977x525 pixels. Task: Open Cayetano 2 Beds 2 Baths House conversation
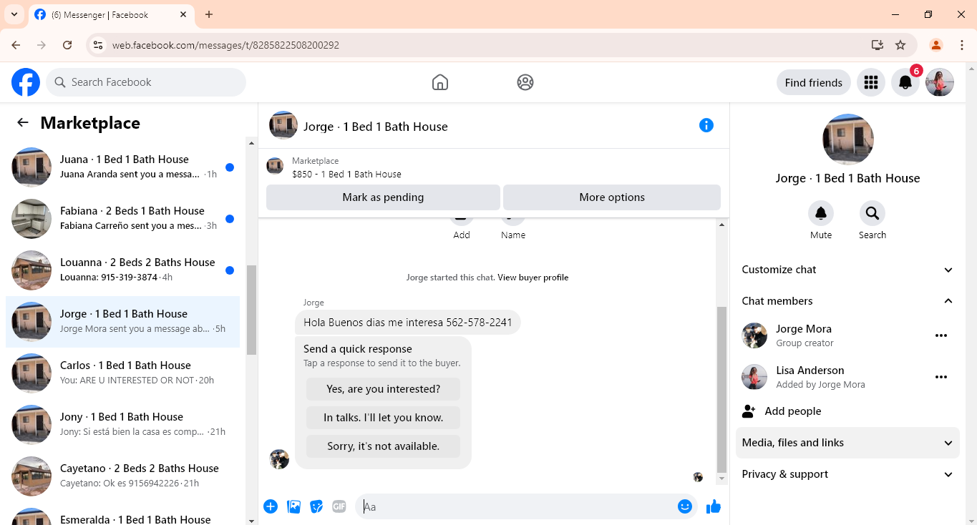123,476
